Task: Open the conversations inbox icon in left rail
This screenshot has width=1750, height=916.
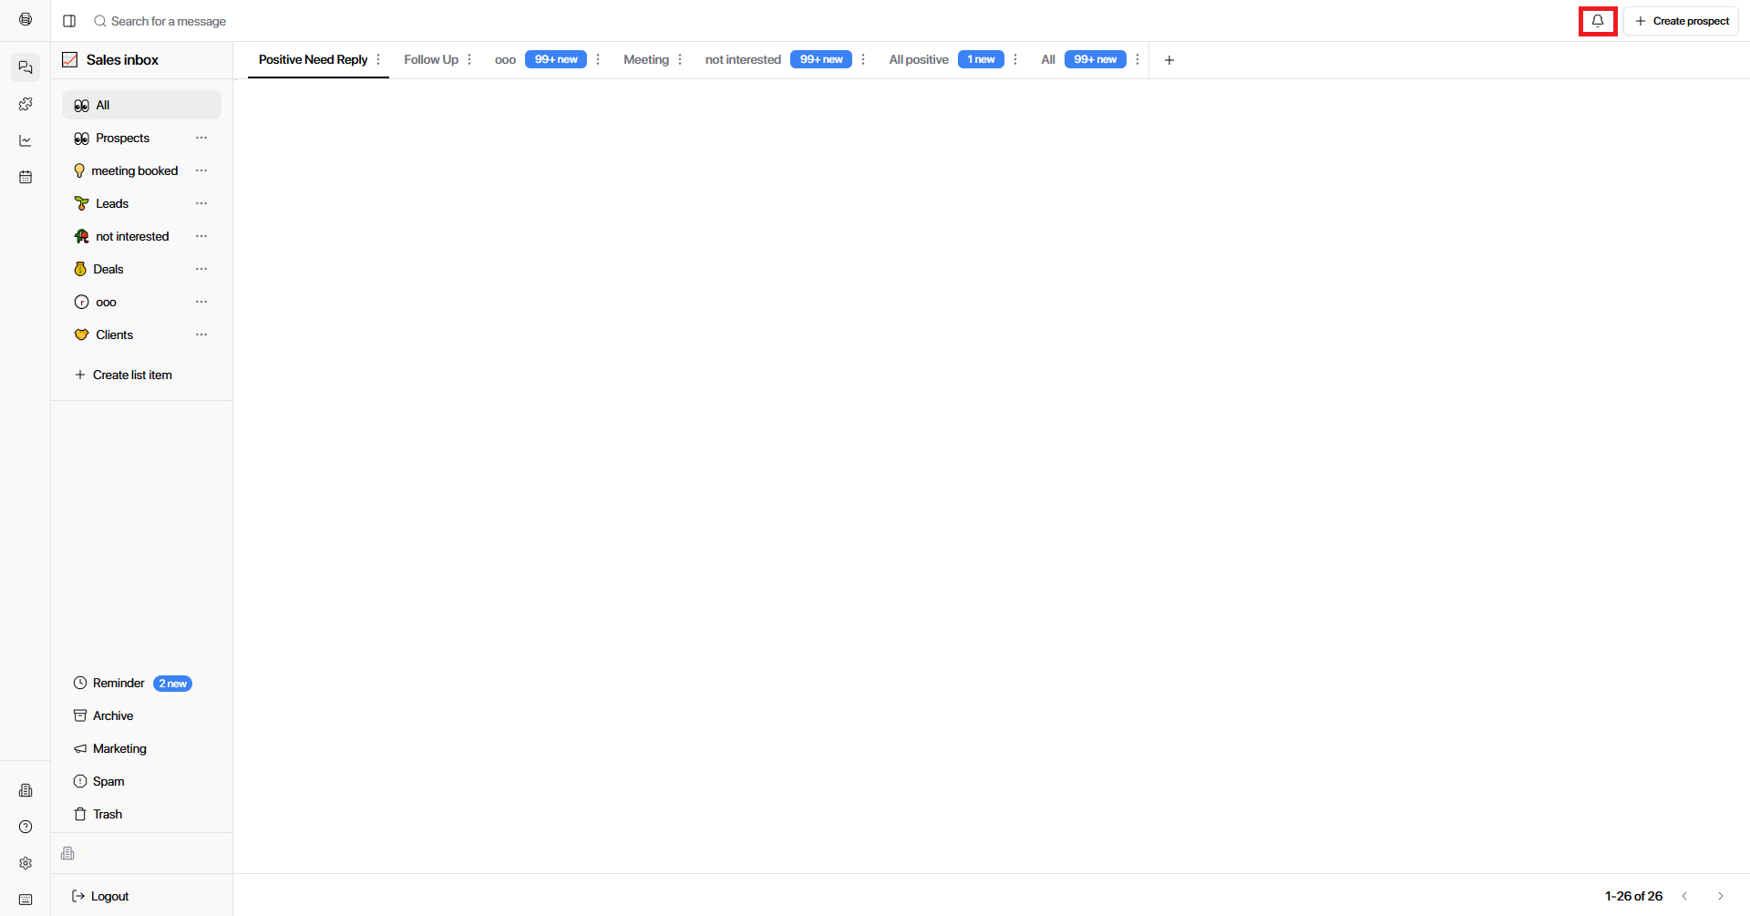Action: [x=26, y=67]
